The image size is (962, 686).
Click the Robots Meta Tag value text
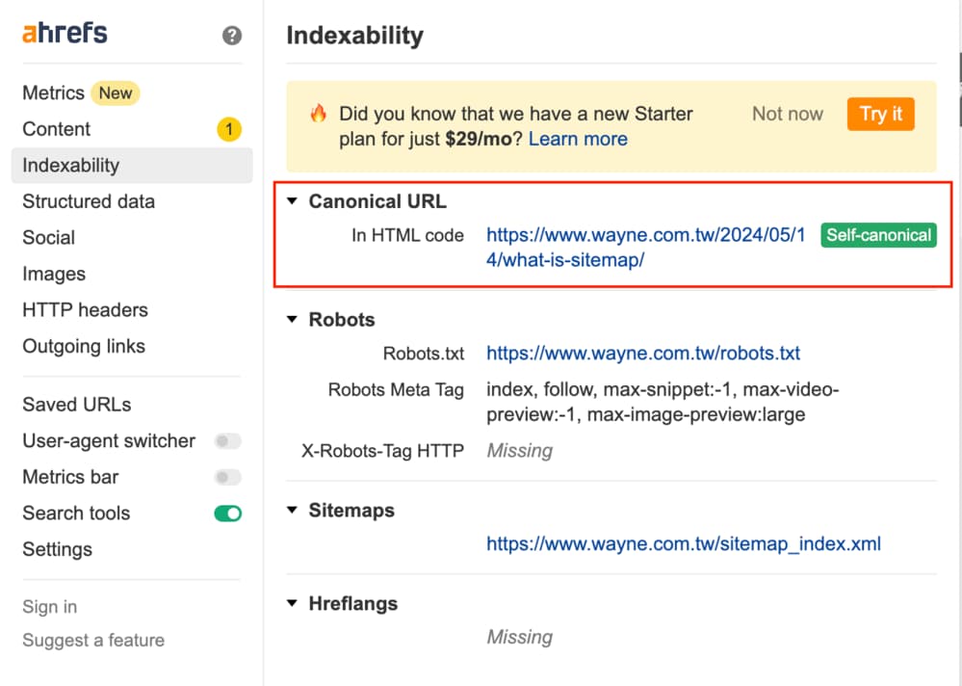[x=663, y=403]
